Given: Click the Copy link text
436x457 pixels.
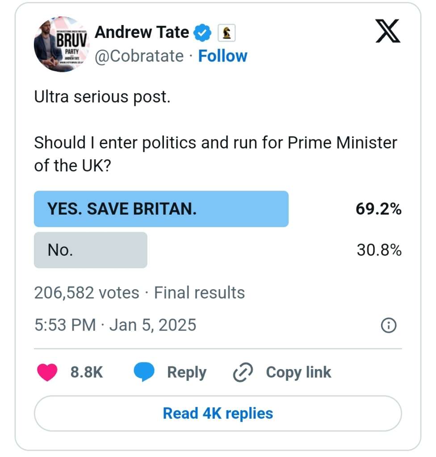Looking at the screenshot, I should tap(298, 372).
